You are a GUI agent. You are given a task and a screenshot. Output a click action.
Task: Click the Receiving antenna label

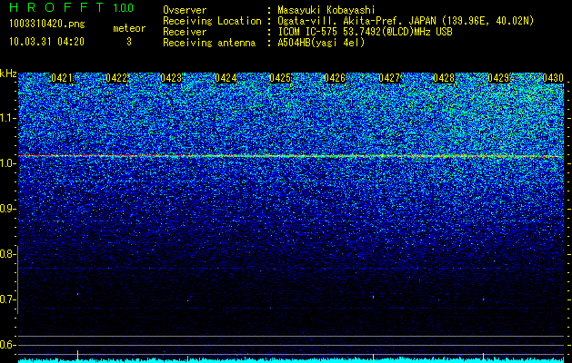tap(209, 43)
